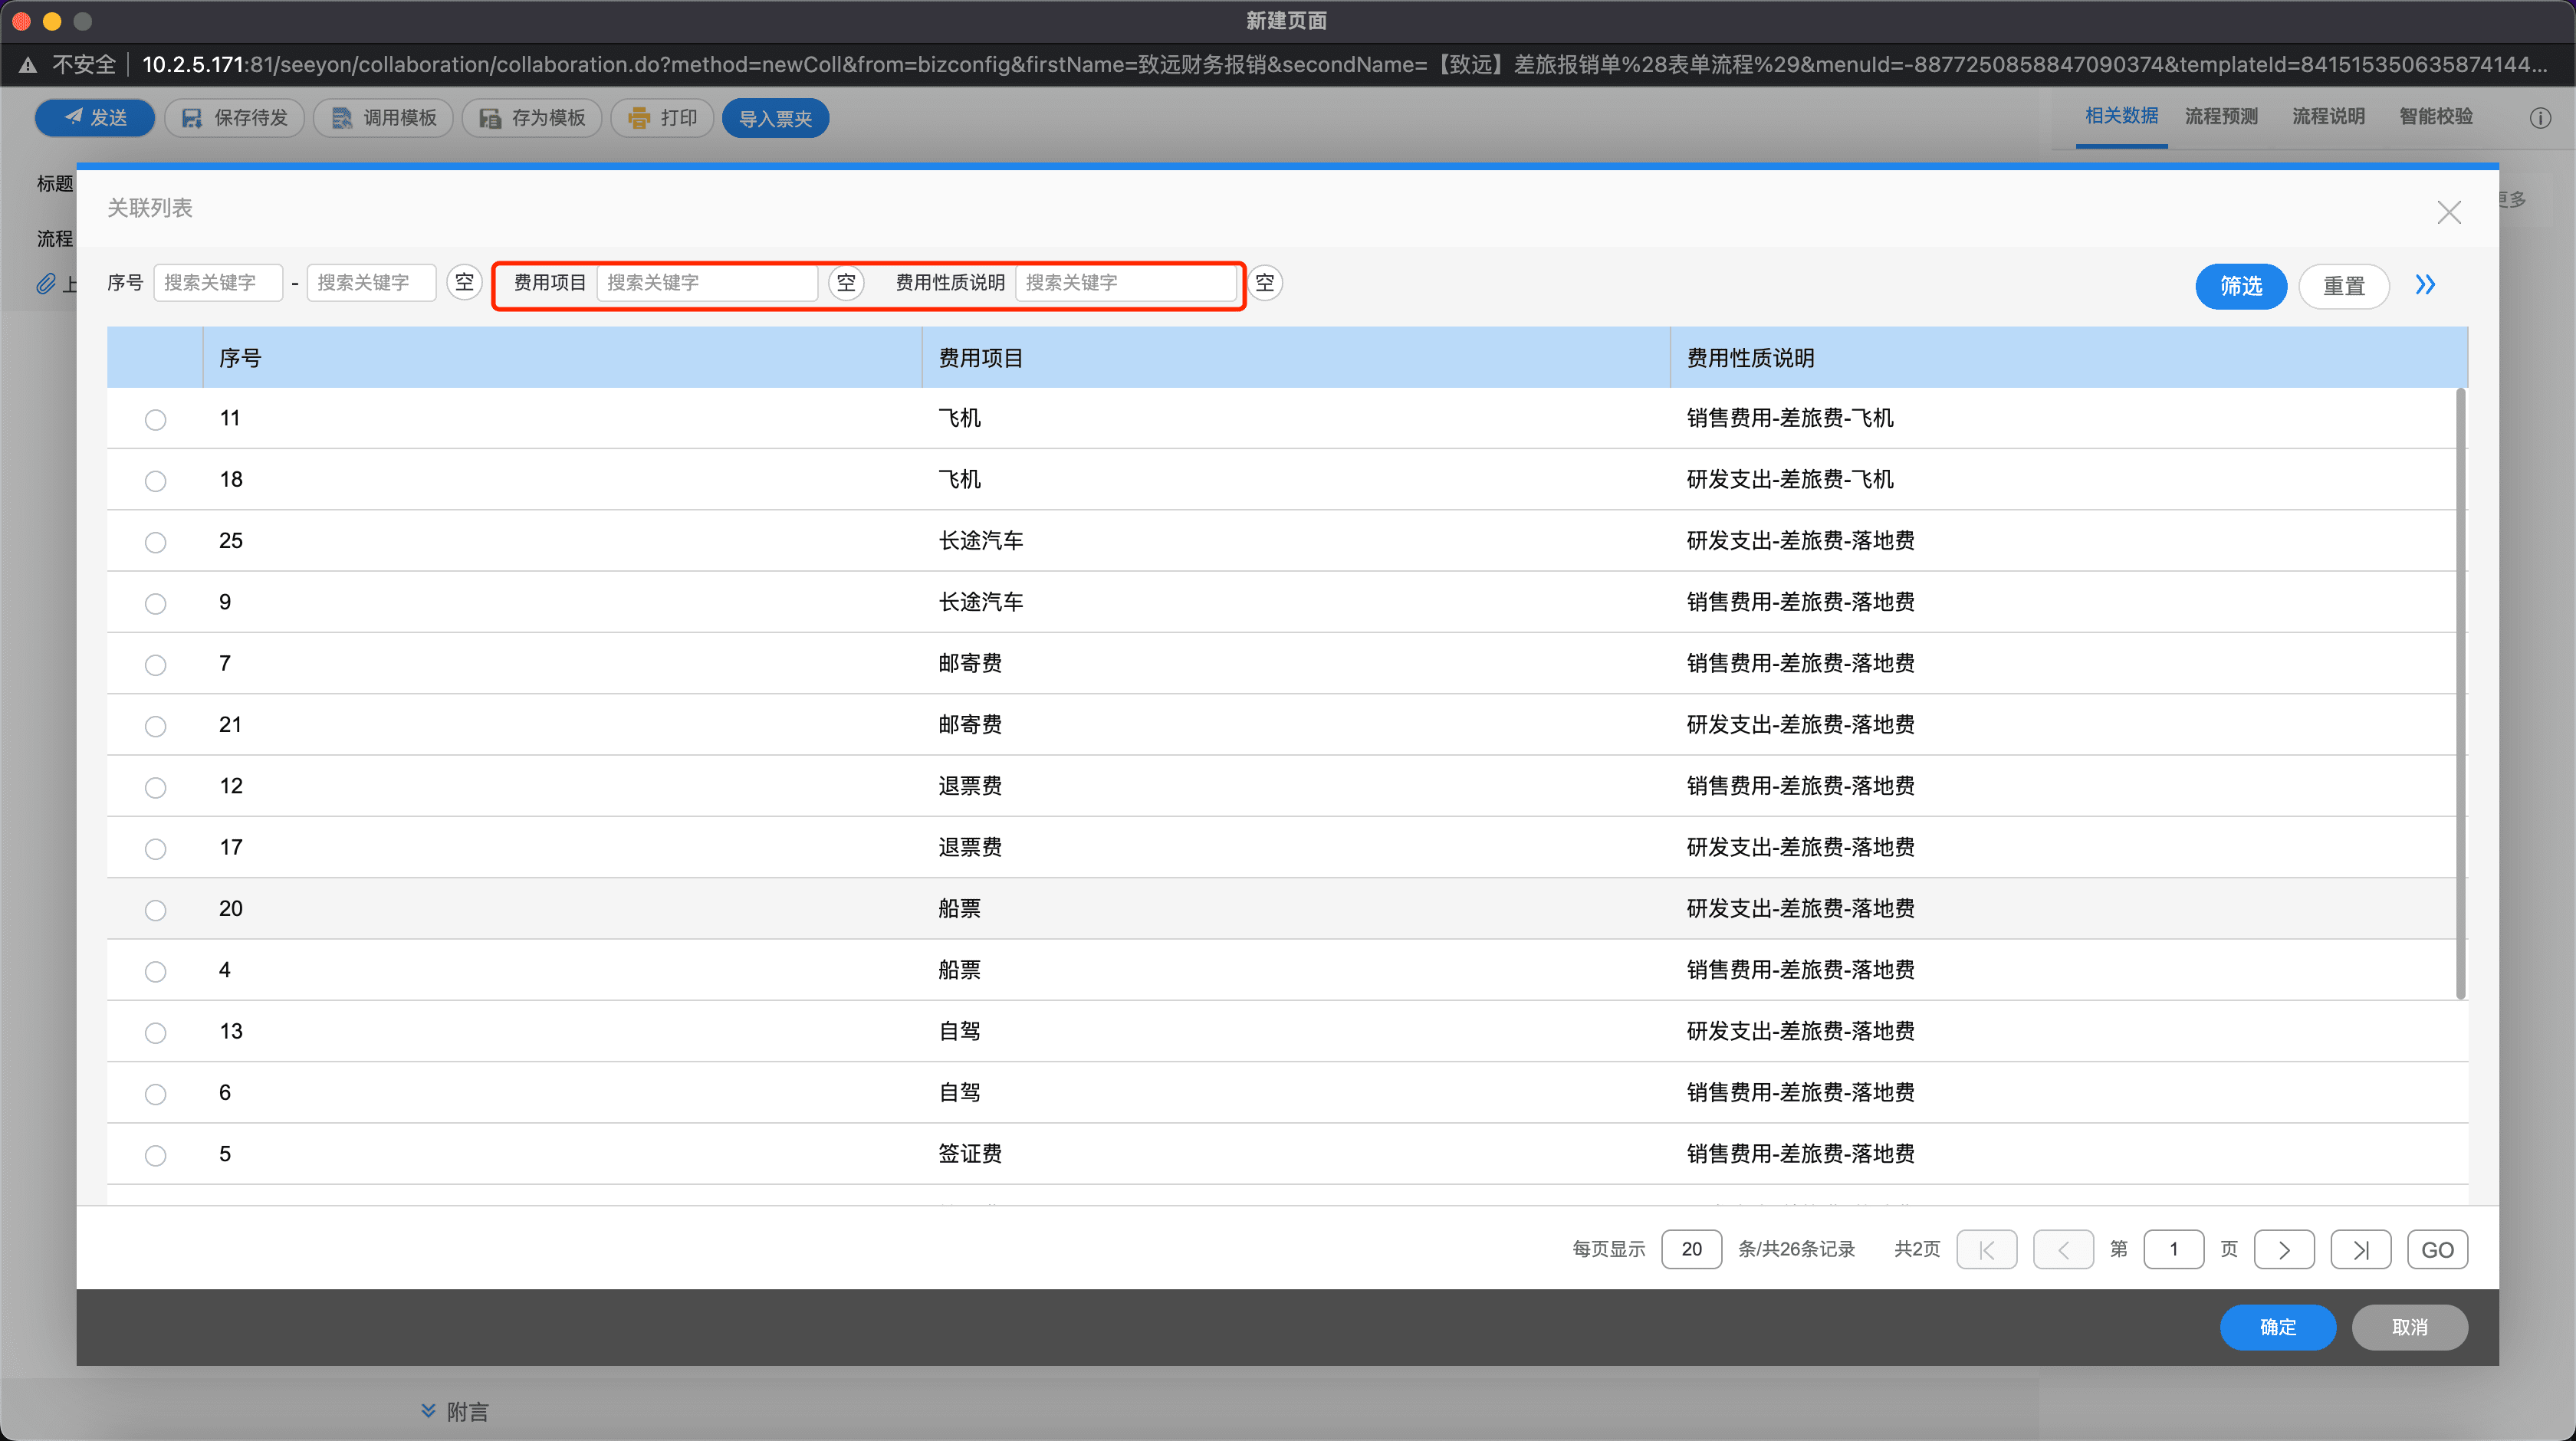The height and width of the screenshot is (1441, 2576).
Task: Click the 发送 send button
Action: (x=95, y=118)
